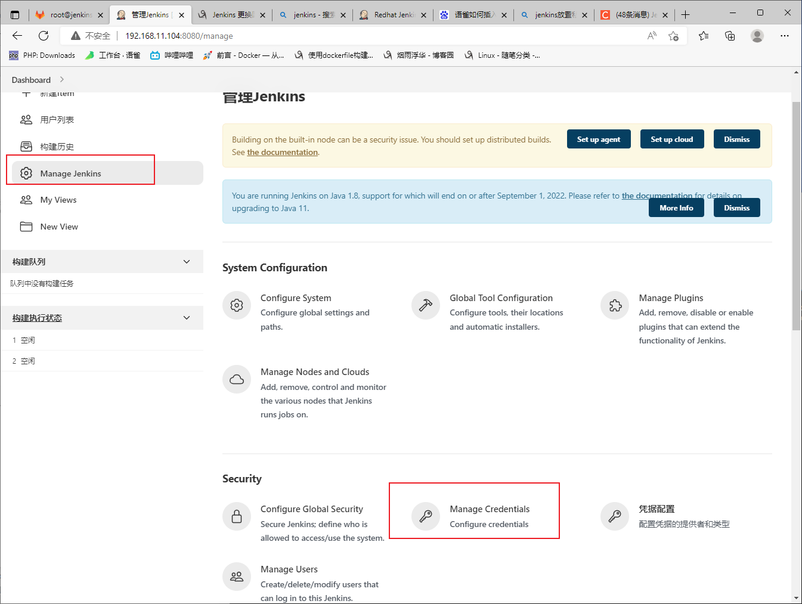
Task: Click the Manage Credentials key icon
Action: [426, 516]
